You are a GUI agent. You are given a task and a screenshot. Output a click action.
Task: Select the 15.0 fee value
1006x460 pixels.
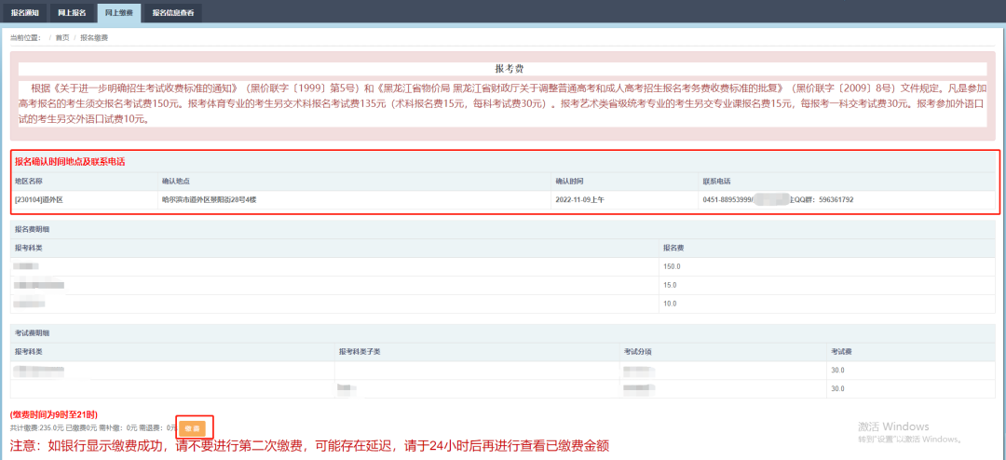670,285
